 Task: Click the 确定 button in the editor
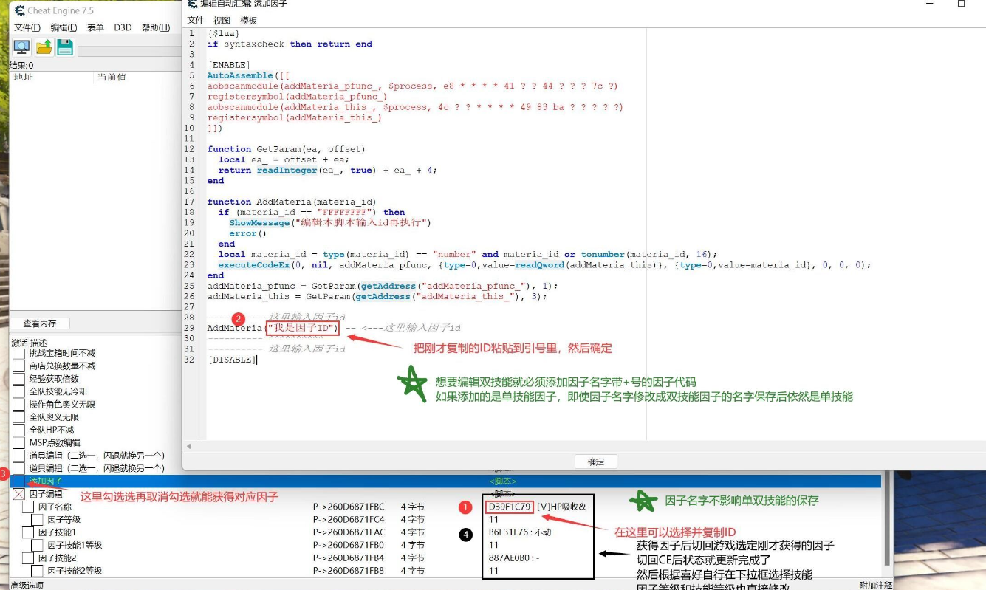coord(595,462)
